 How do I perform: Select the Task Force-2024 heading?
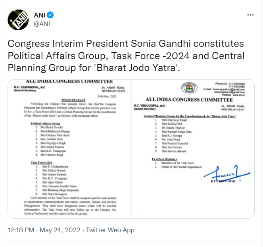click(x=41, y=163)
